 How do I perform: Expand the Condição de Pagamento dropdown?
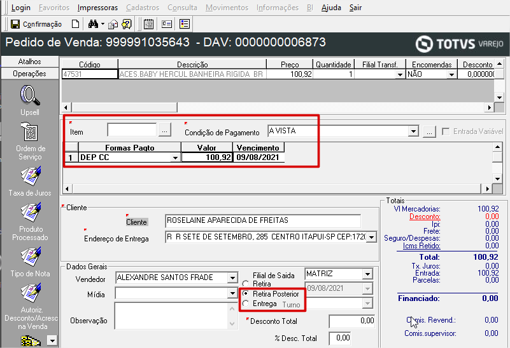click(x=413, y=131)
